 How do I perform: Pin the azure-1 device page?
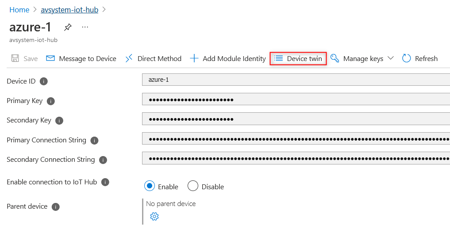[68, 27]
